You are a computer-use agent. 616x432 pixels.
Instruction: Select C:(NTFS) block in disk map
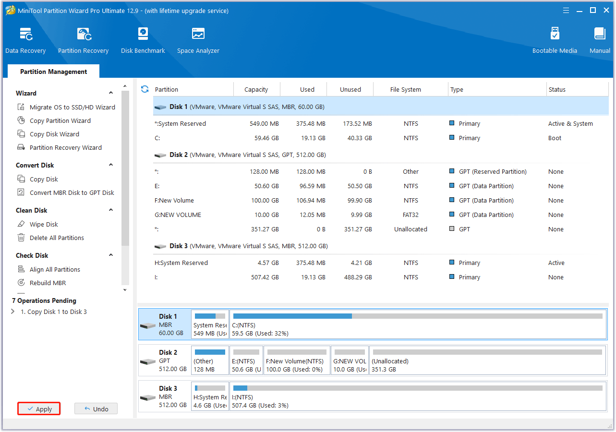418,324
